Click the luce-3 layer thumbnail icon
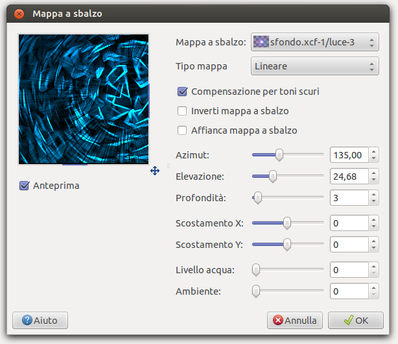 (x=261, y=42)
